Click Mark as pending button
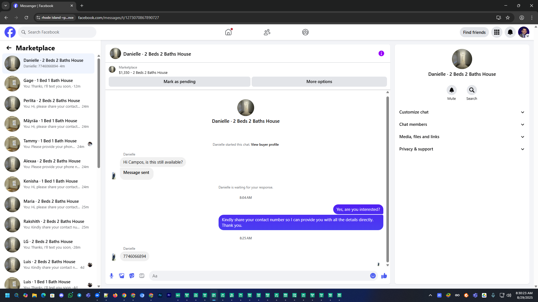 click(179, 82)
